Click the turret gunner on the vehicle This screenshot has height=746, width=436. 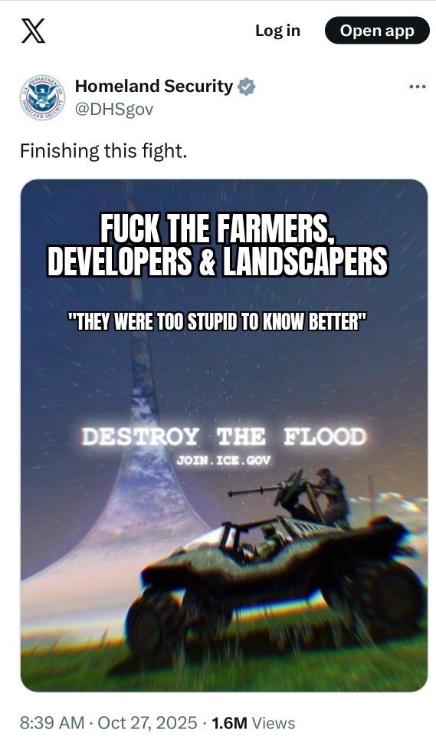[333, 497]
